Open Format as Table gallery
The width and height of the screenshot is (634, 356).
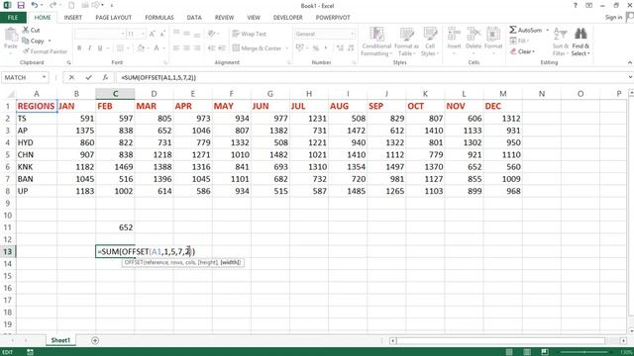point(407,42)
